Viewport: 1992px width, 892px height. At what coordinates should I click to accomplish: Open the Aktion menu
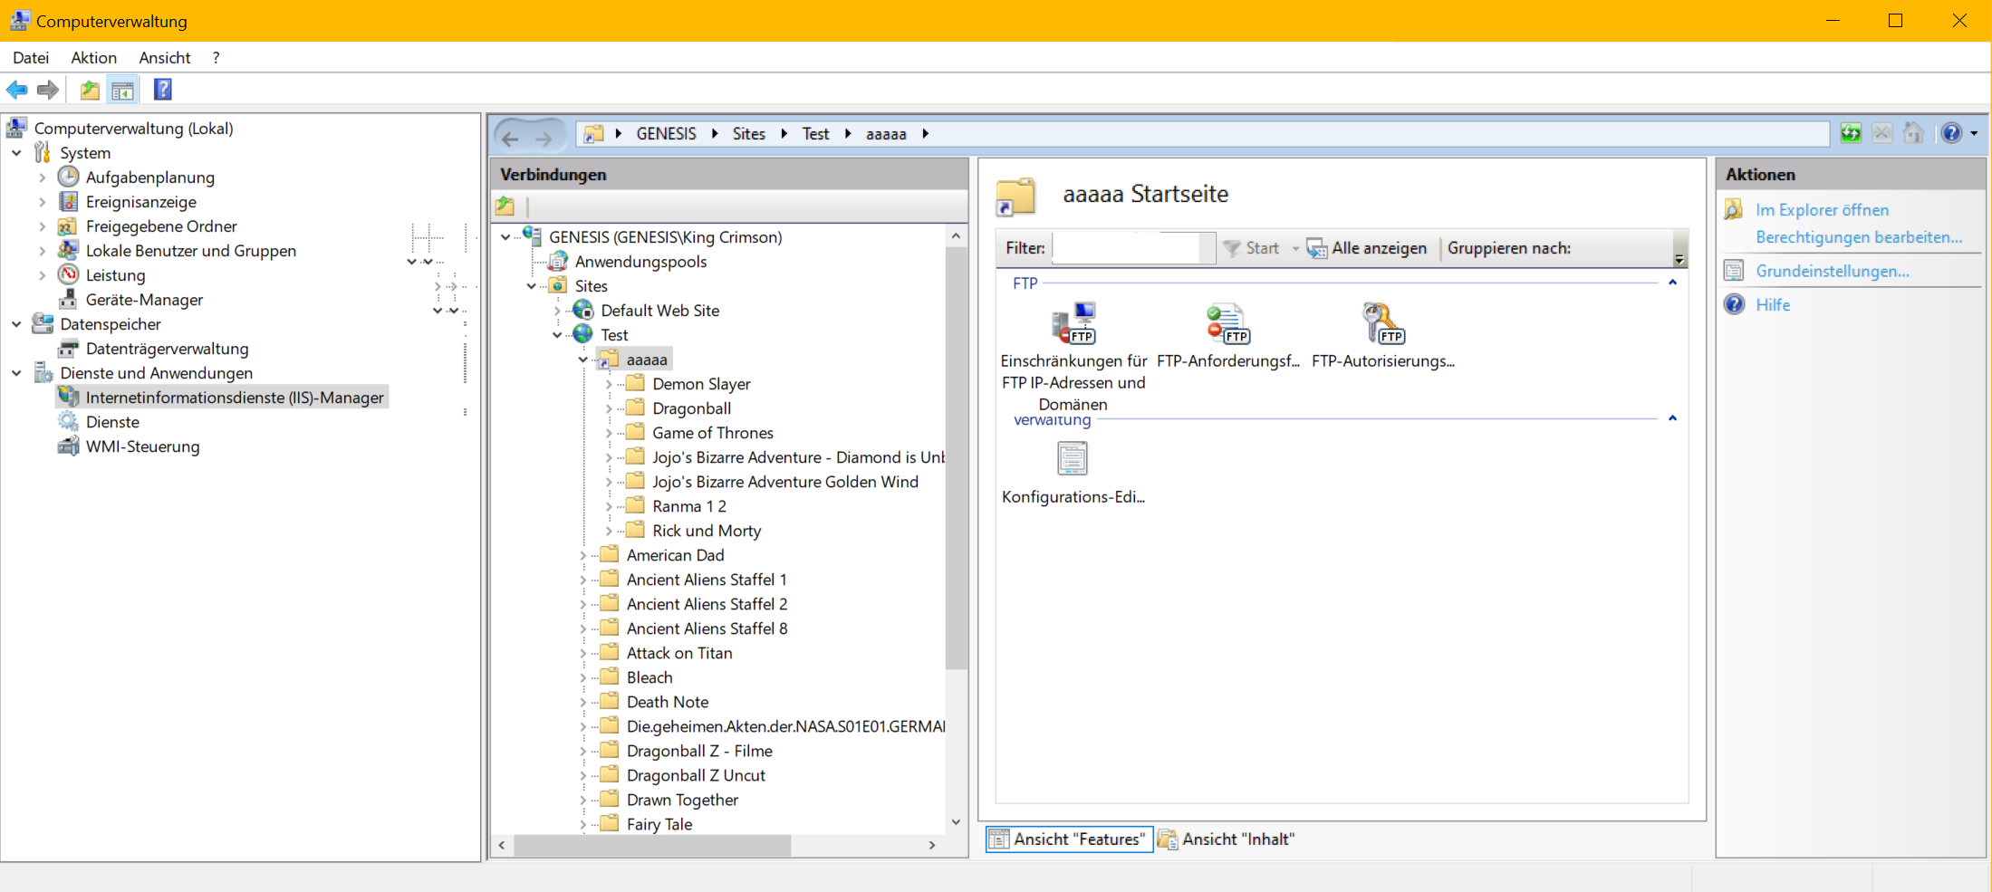[x=94, y=58]
